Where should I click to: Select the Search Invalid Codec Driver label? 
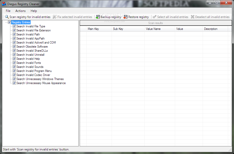pos(33,75)
